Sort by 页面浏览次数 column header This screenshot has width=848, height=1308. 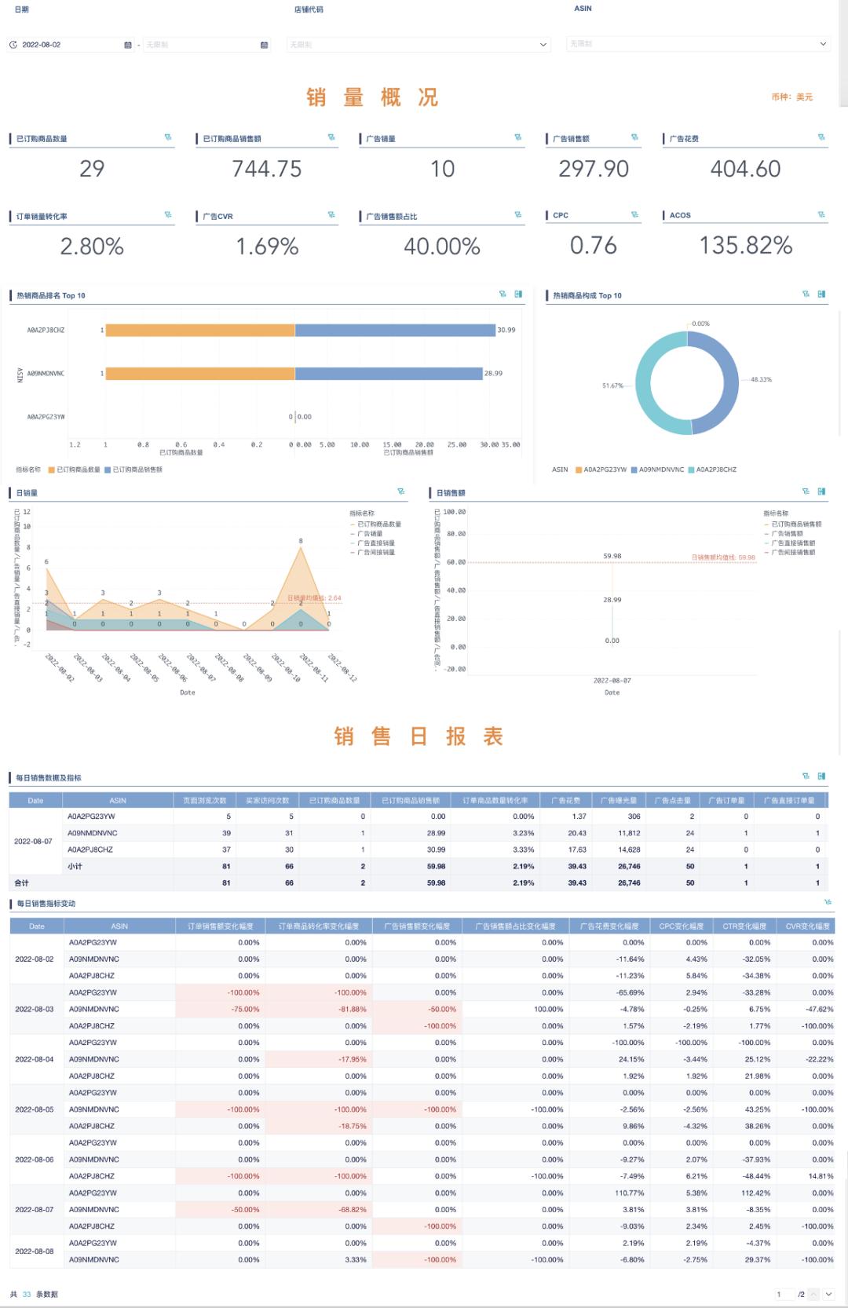click(x=204, y=800)
